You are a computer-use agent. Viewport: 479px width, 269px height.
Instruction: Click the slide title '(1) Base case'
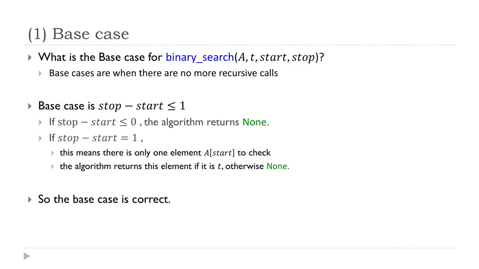[78, 34]
